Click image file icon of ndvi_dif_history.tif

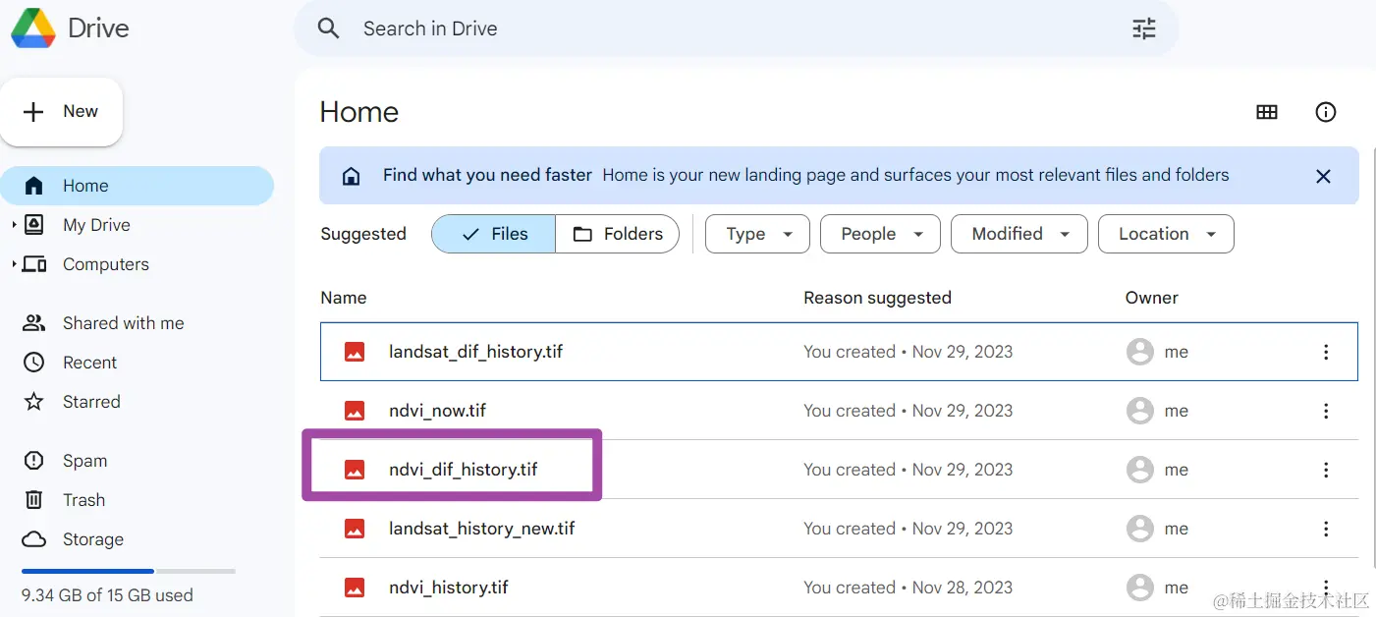coord(355,470)
